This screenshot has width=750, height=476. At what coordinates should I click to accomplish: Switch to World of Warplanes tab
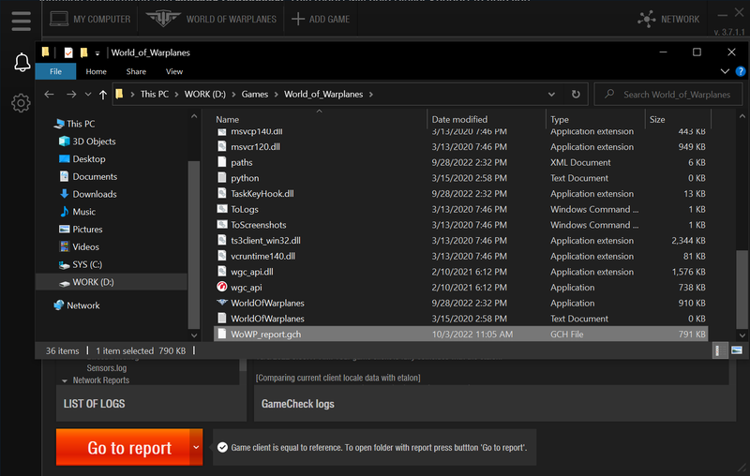pos(212,19)
